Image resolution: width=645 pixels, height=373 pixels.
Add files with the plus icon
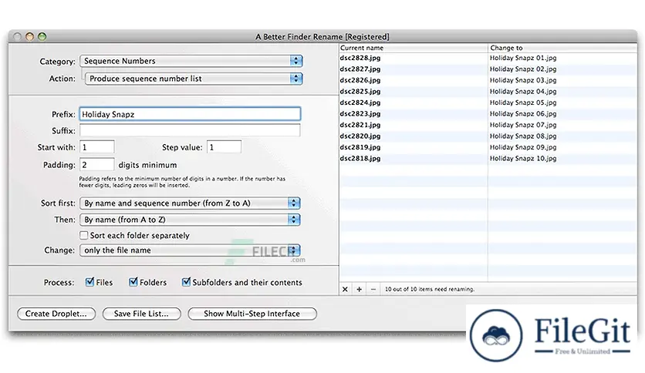359,289
